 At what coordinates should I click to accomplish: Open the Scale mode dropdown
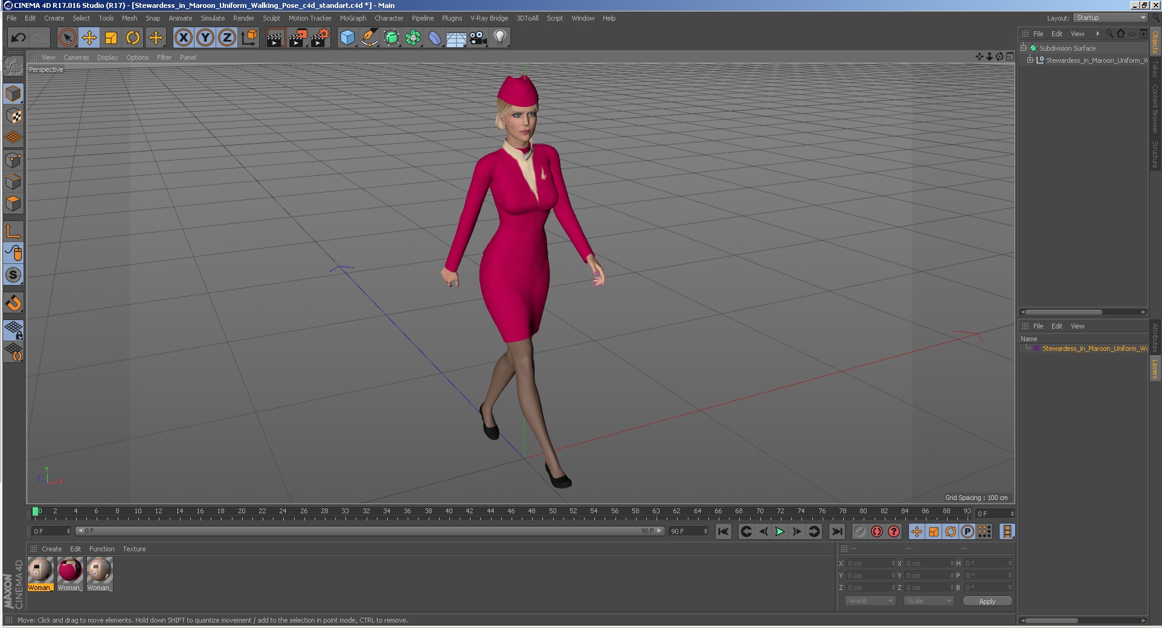[928, 601]
